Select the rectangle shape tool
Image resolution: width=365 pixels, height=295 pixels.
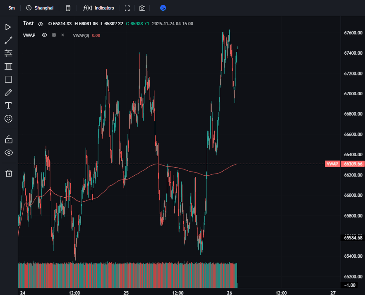click(x=8, y=79)
